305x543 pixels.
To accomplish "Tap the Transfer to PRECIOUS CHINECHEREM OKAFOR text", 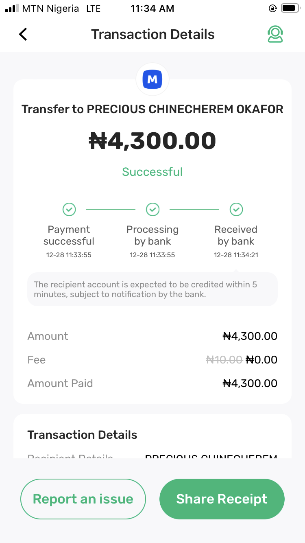I will (x=152, y=109).
